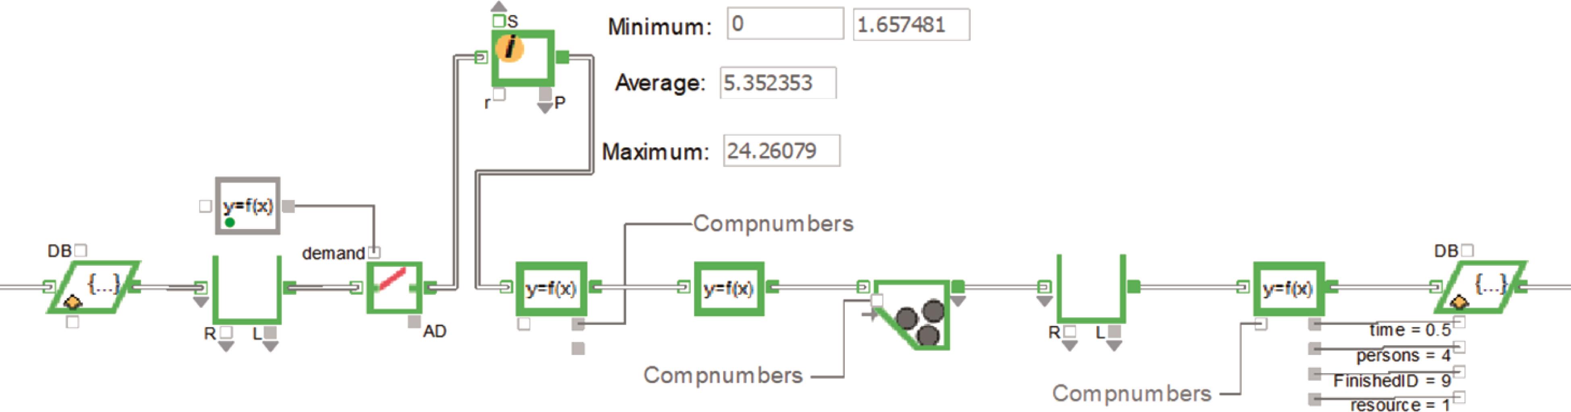The height and width of the screenshot is (412, 1571).
Task: Click the Average value field
Action: 777,83
